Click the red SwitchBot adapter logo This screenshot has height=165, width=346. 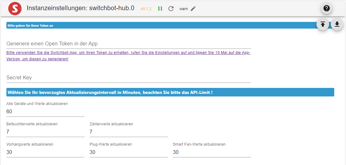(x=15, y=8)
